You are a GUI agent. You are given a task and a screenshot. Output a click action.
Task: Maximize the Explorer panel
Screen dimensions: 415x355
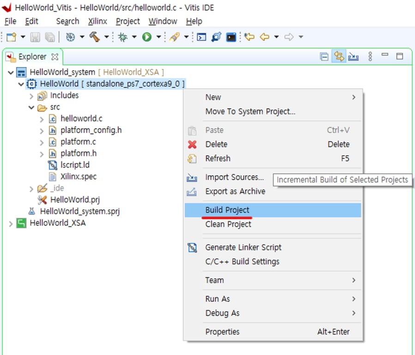pos(400,56)
